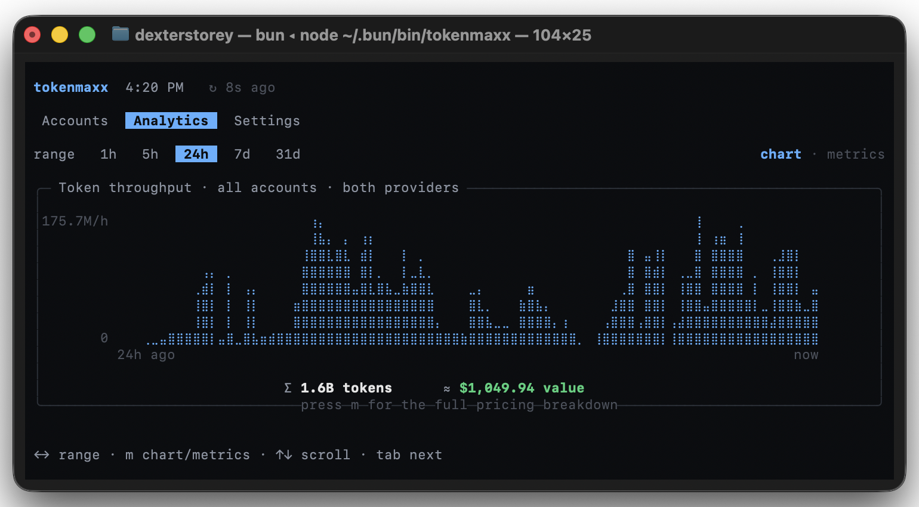Select the Analytics tab
The height and width of the screenshot is (507, 919).
171,120
